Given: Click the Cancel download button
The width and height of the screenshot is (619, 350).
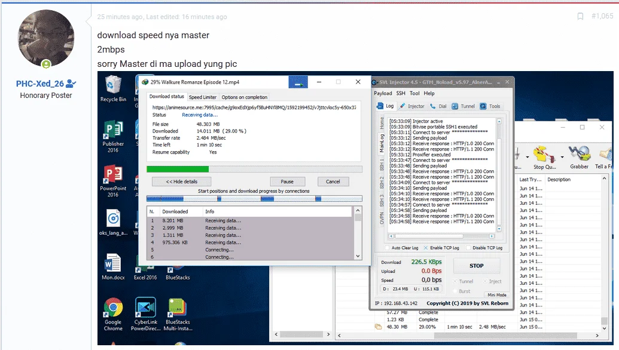Looking at the screenshot, I should [333, 182].
